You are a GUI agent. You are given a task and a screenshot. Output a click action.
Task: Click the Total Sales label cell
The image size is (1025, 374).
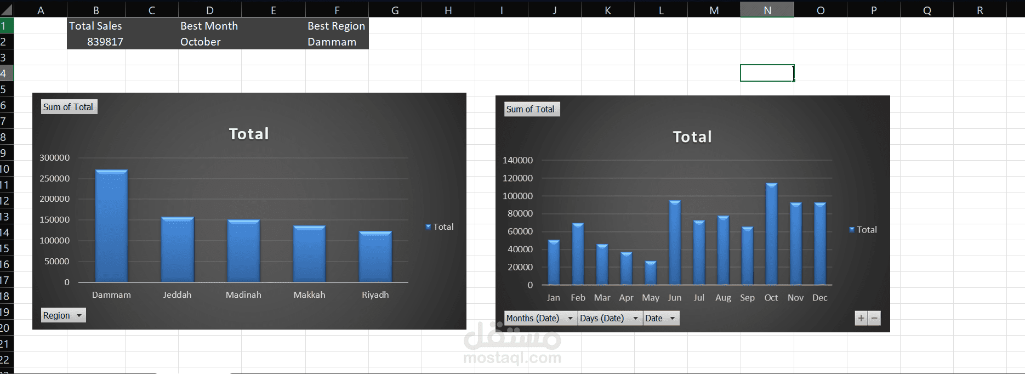[x=96, y=26]
